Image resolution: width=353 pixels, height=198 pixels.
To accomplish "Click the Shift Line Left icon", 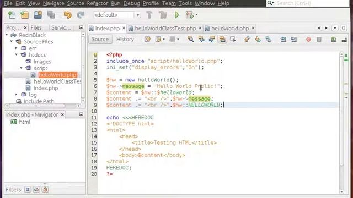I will [x=283, y=40].
